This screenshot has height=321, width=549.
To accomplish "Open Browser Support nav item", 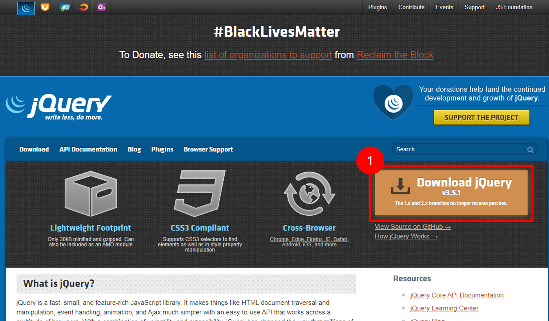I will (208, 149).
